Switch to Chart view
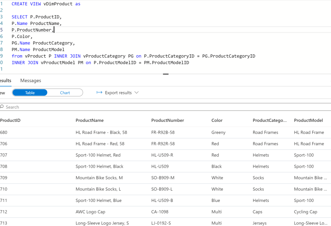The width and height of the screenshot is (331, 226). point(65,93)
